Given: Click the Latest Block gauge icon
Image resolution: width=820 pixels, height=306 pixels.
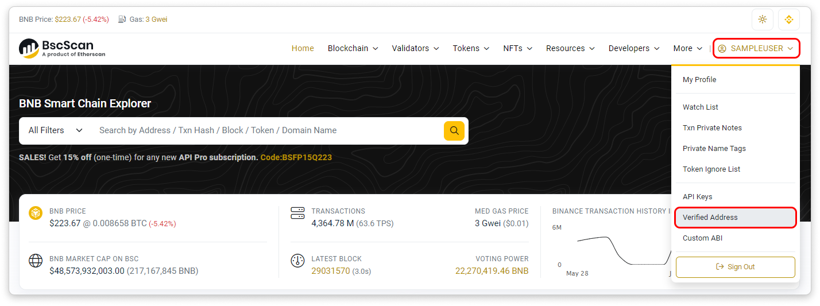Looking at the screenshot, I should click(x=297, y=261).
